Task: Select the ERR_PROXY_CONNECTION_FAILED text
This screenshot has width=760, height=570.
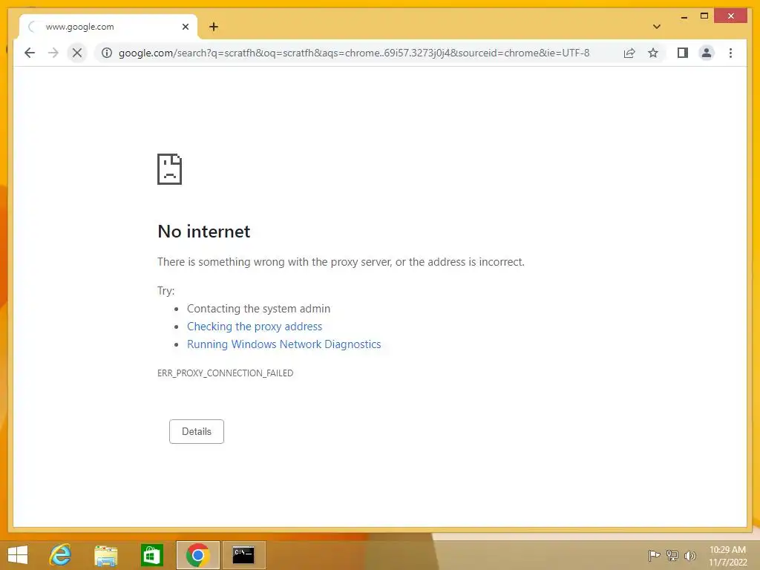Action: [226, 373]
